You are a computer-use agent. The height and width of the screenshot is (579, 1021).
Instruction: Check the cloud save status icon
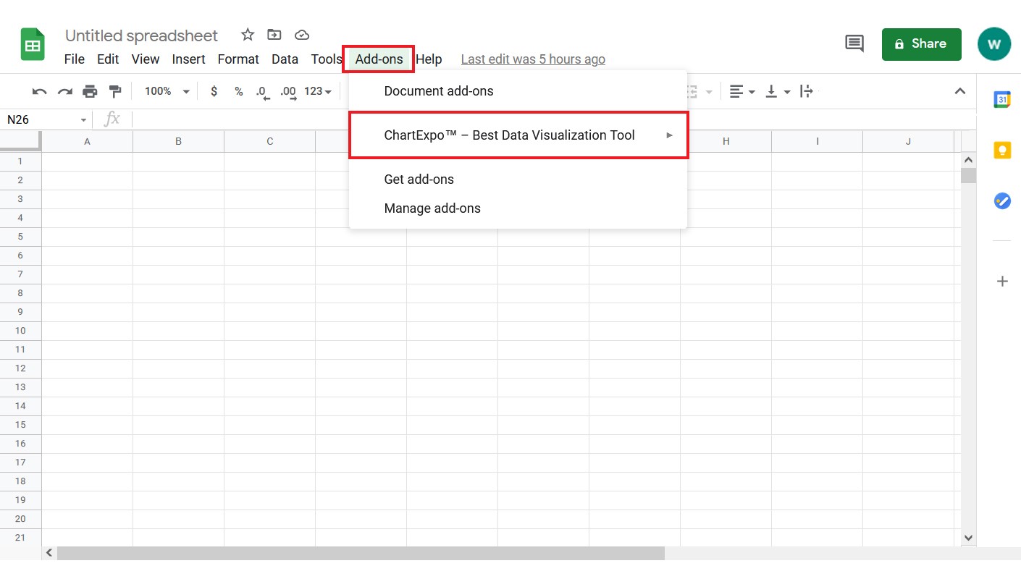[x=302, y=35]
